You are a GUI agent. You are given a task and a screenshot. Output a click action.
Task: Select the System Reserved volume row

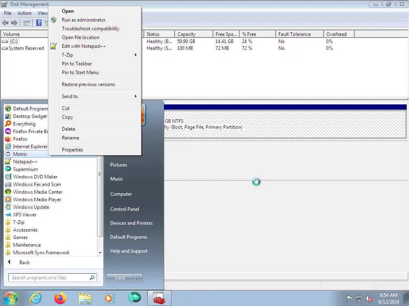pyautogui.click(x=24, y=48)
